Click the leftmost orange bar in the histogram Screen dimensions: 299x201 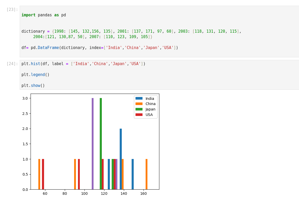pyautogui.click(x=39, y=174)
